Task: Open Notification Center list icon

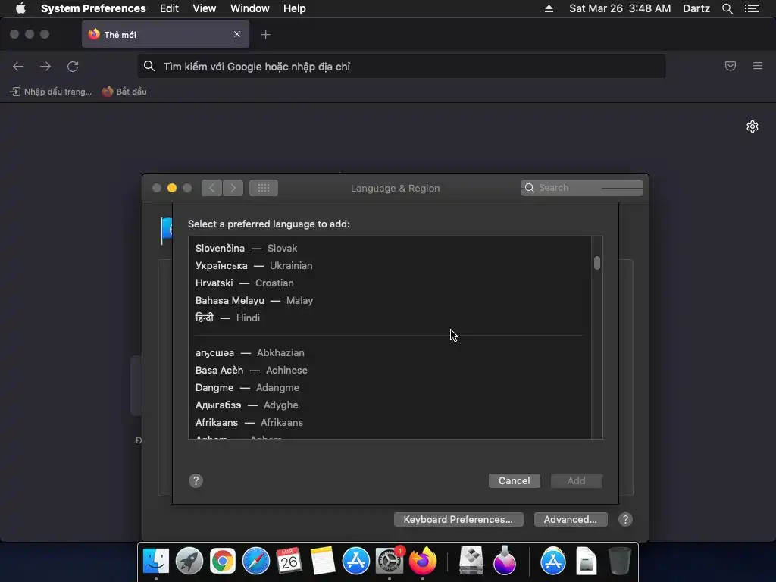Action: click(751, 8)
